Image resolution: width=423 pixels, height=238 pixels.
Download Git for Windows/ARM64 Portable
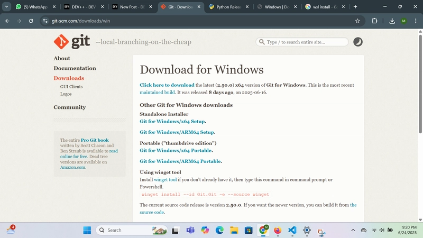click(x=180, y=161)
